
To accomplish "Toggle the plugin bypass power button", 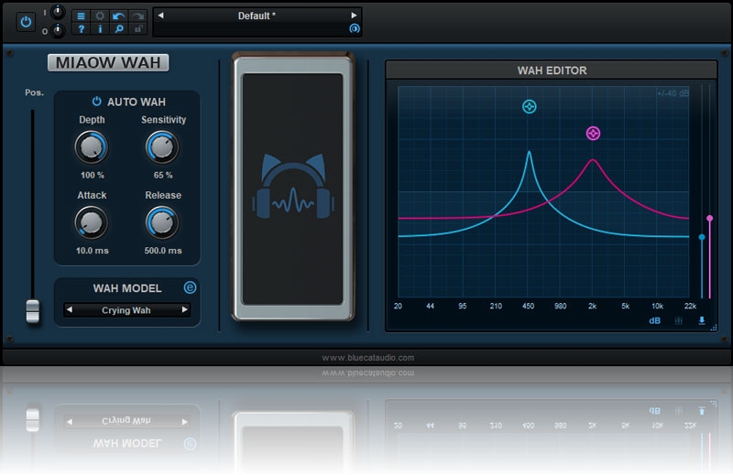I will click(26, 20).
